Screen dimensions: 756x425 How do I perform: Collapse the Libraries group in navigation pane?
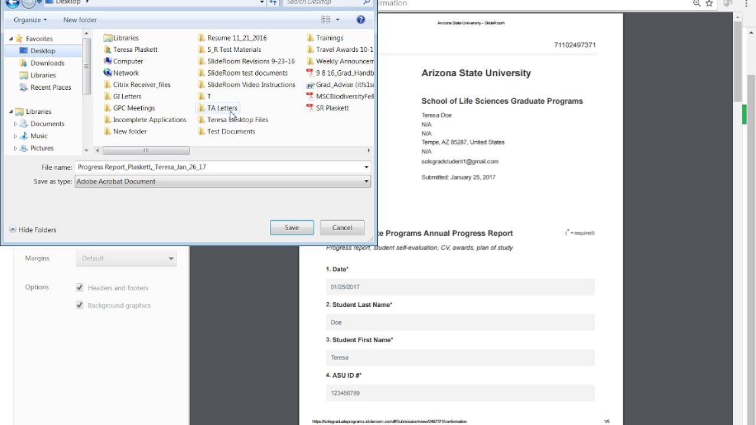pyautogui.click(x=11, y=112)
